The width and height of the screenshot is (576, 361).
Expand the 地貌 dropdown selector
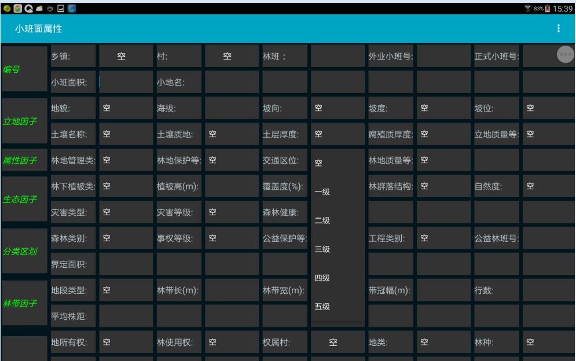click(126, 108)
